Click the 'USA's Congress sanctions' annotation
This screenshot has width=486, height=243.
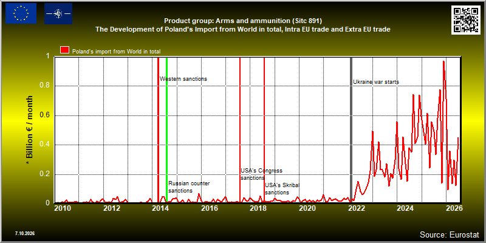(x=262, y=174)
